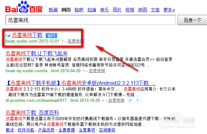The height and width of the screenshot is (134, 207).
Task: Open the 迅雷离线下载 official result link
Action: click(x=27, y=35)
